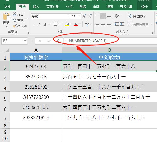157x142 pixels.
Task: Open Name Box dropdown arrow
Action: [25, 41]
